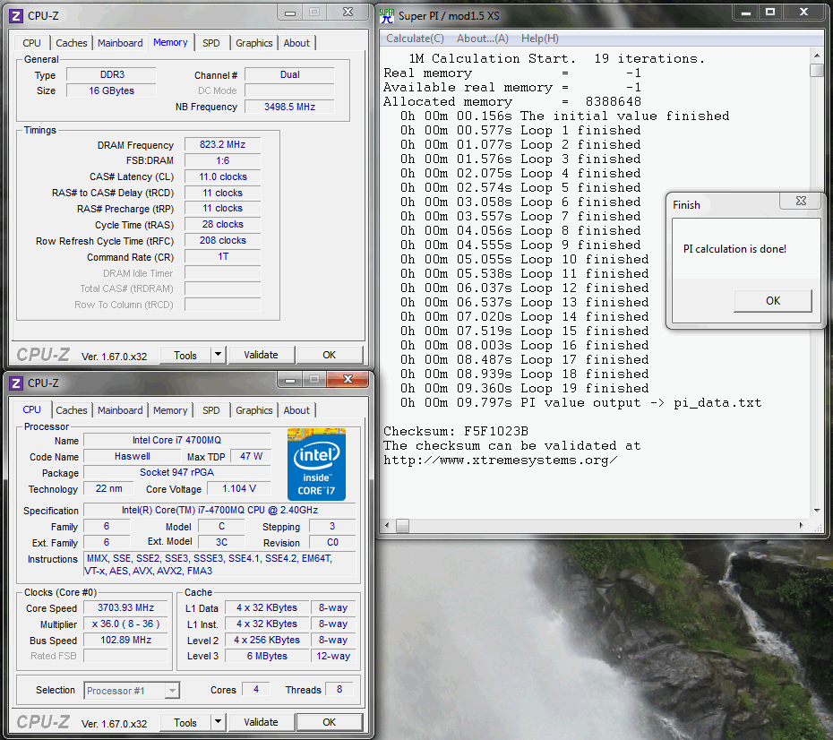
Task: Switch to Mainboard tab in top CPU-Z window
Action: 120,43
